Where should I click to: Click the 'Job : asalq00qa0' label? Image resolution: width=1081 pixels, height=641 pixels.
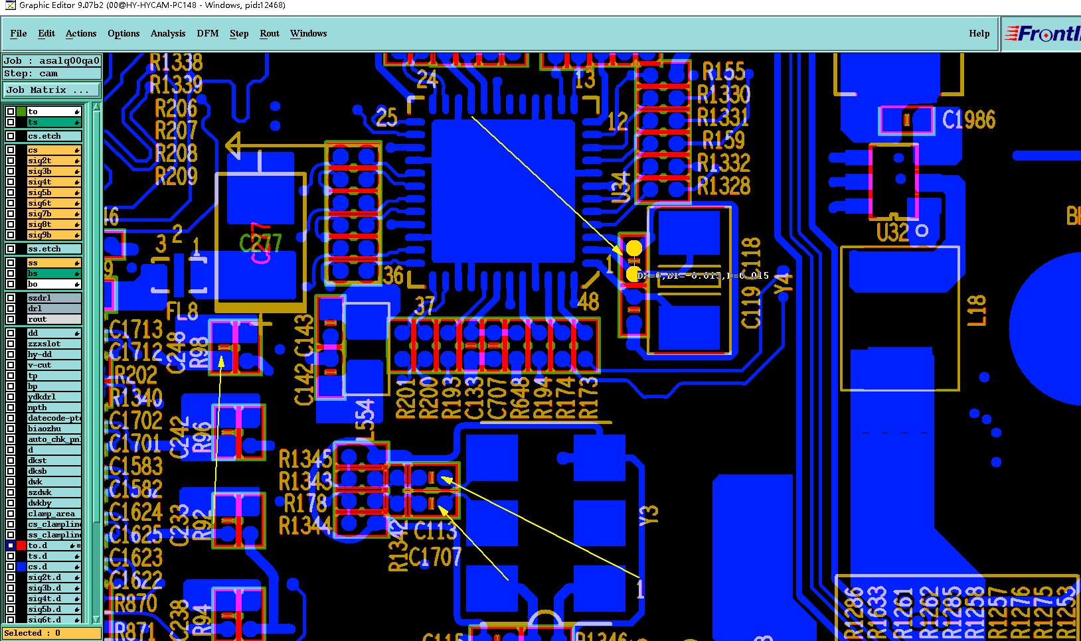pos(52,60)
